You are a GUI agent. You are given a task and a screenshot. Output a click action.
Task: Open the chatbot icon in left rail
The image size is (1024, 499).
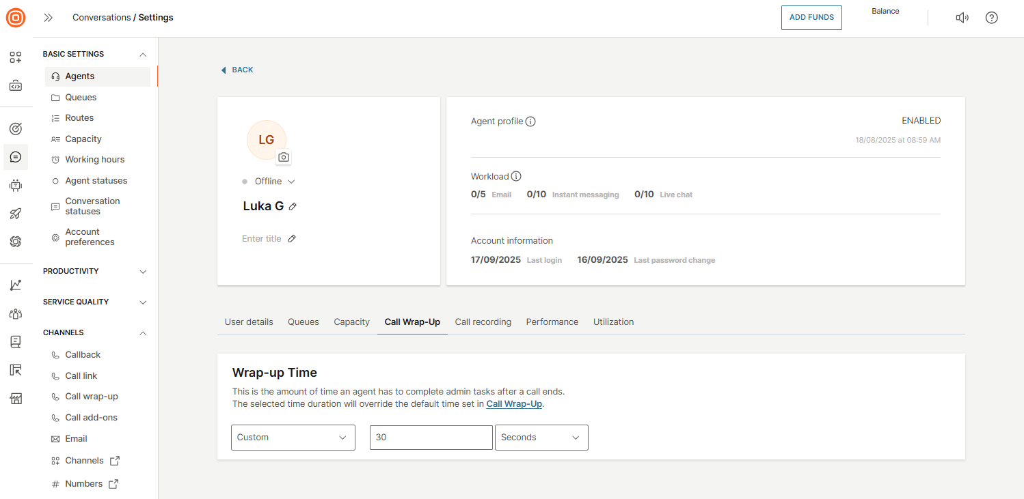point(16,185)
